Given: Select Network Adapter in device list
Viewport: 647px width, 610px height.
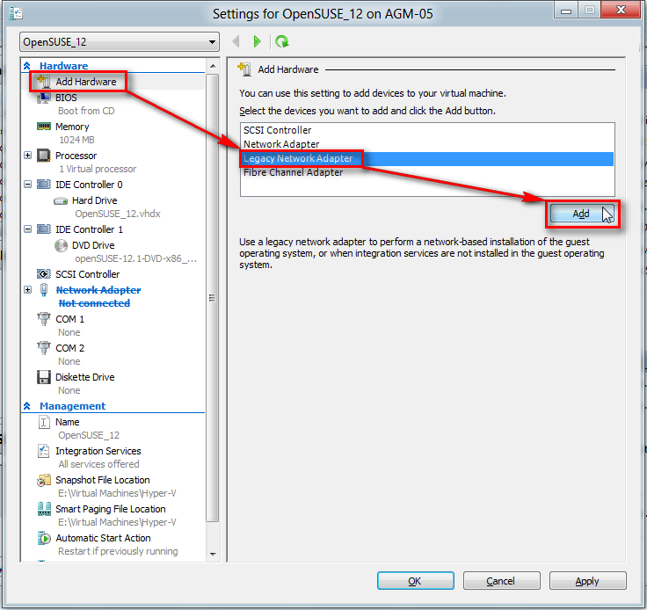Looking at the screenshot, I should click(x=280, y=144).
